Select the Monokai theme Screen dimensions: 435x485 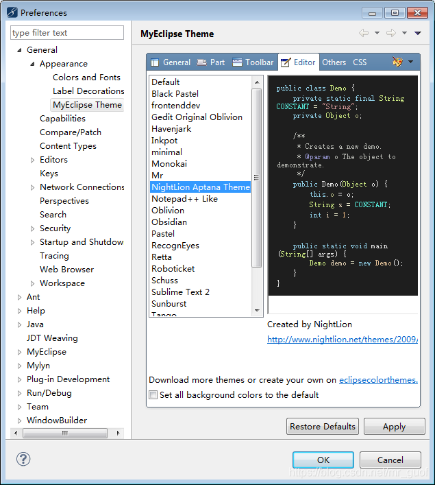(x=169, y=164)
